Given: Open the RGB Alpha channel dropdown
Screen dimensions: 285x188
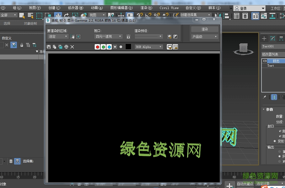Looking at the screenshot, I should [x=148, y=47].
